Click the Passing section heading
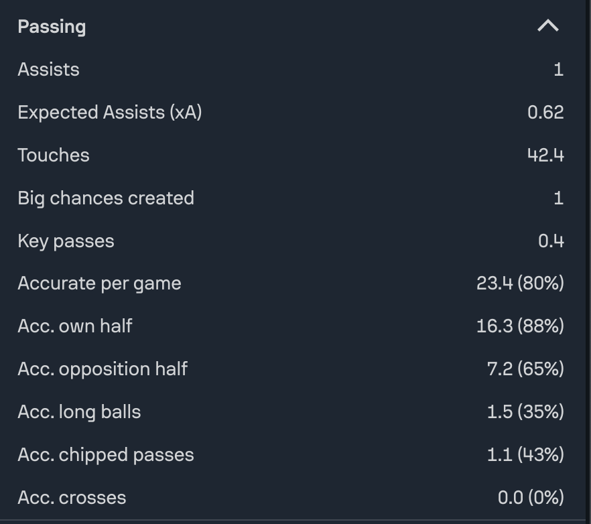Screen dimensions: 591x524 pos(52,27)
